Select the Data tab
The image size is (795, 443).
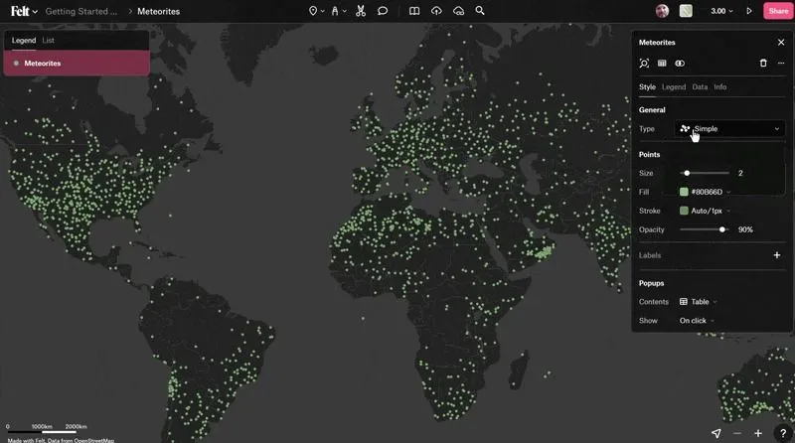coord(700,87)
